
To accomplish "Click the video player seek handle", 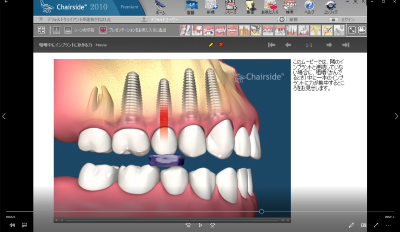I will coord(262,211).
